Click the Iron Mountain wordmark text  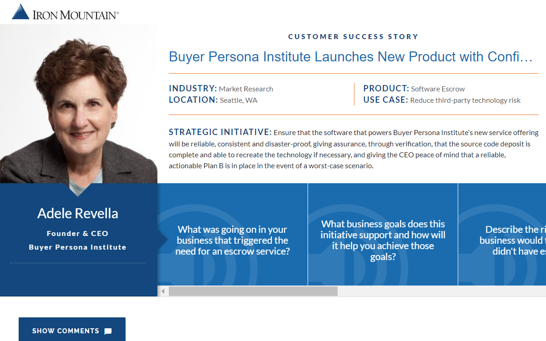(x=76, y=15)
